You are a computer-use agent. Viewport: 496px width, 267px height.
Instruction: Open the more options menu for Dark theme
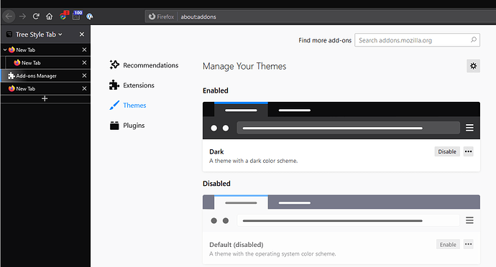click(x=468, y=151)
